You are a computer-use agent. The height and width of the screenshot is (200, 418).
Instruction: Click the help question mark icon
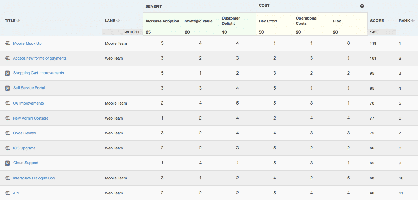[x=362, y=6]
